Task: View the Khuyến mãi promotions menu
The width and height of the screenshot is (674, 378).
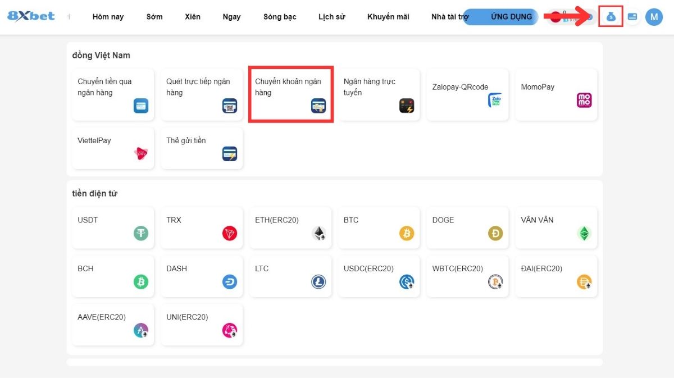Action: [x=388, y=17]
